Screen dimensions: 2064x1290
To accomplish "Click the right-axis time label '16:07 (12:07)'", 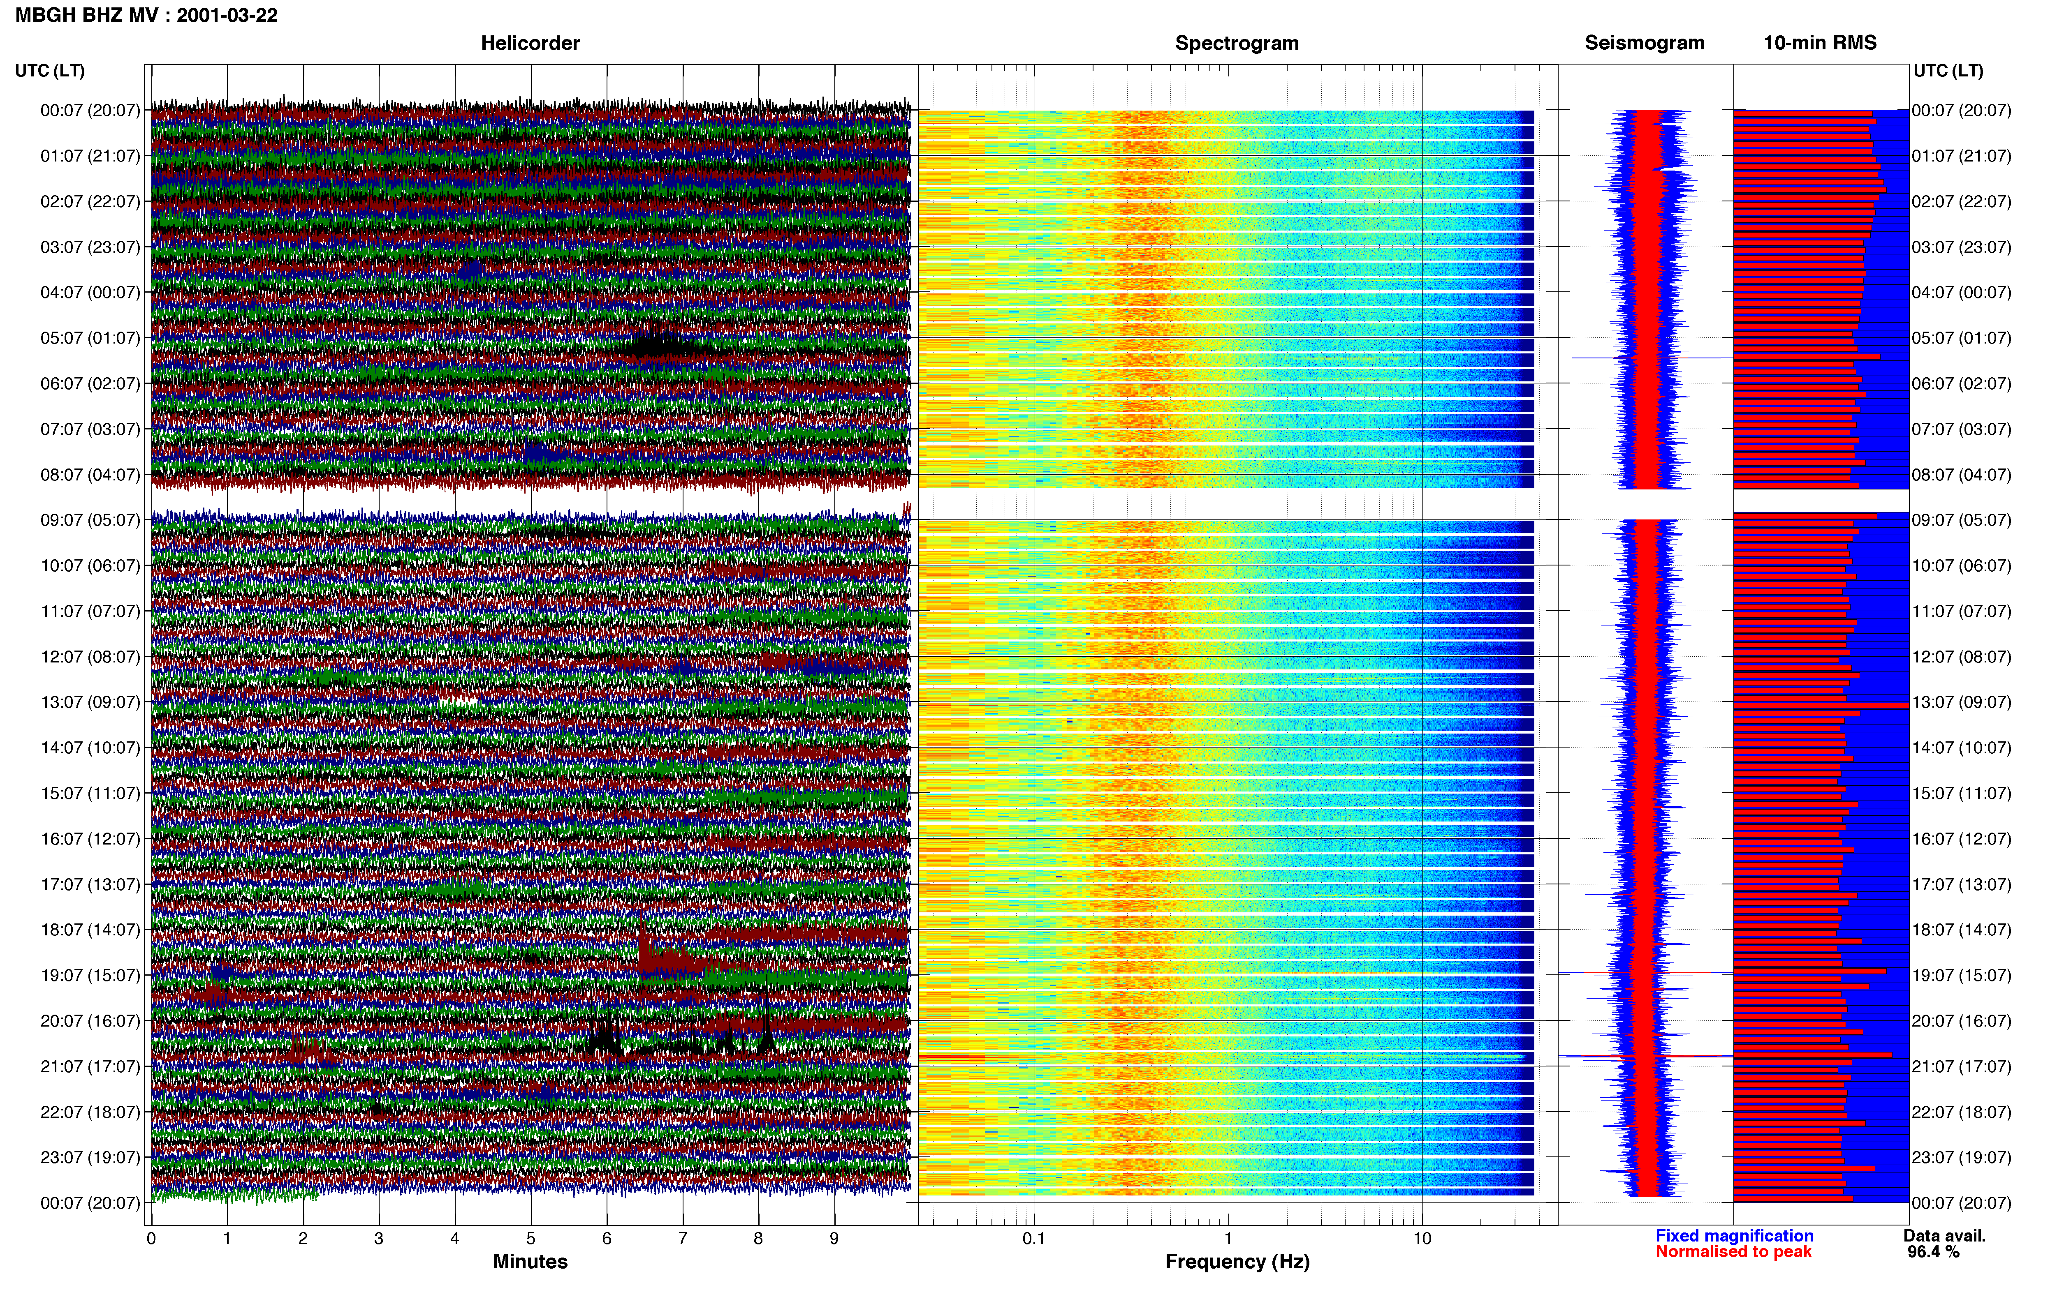I will [1962, 839].
